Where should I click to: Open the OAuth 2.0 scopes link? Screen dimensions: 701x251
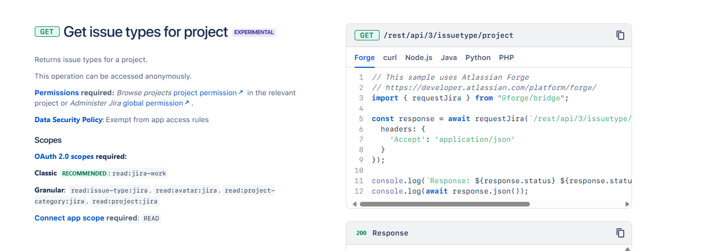point(64,156)
